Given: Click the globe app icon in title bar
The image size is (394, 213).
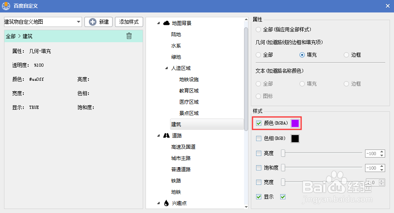Looking at the screenshot, I should coord(6,6).
